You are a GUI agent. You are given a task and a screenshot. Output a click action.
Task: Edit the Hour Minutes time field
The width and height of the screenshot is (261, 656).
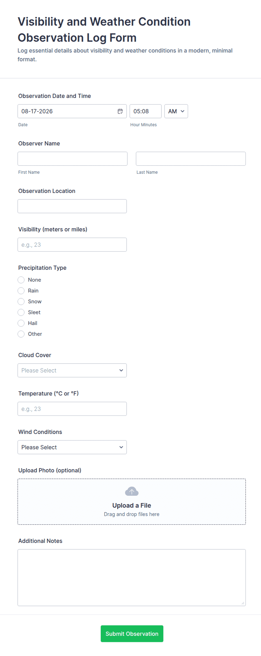[146, 111]
